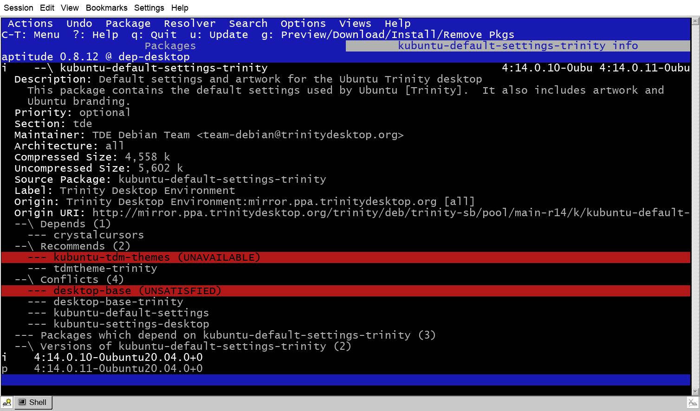Open aptitude Views menu
The image size is (700, 411).
(355, 24)
